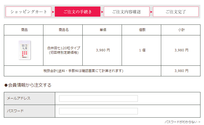Click arrow icon before ご注文完了 step
This screenshot has height=125, width=204.
coord(151,12)
